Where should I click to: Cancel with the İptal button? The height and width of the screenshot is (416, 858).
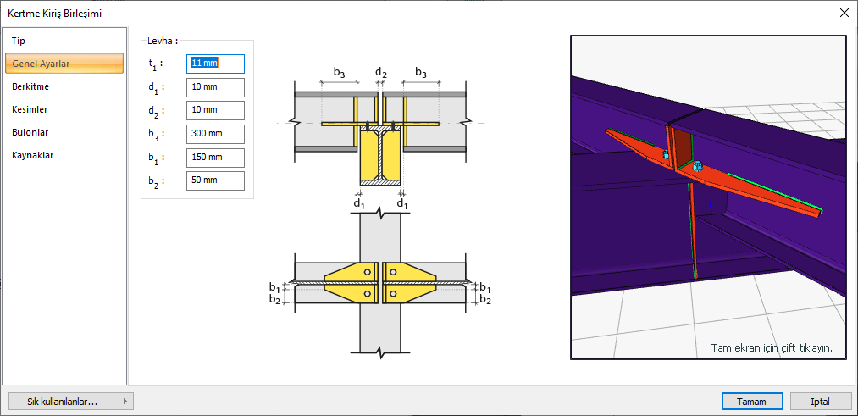[x=820, y=402]
